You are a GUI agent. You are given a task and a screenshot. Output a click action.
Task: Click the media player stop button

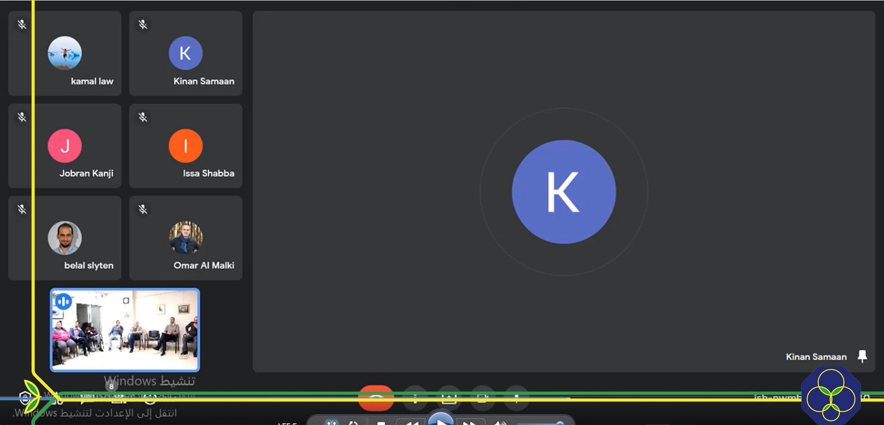381,422
